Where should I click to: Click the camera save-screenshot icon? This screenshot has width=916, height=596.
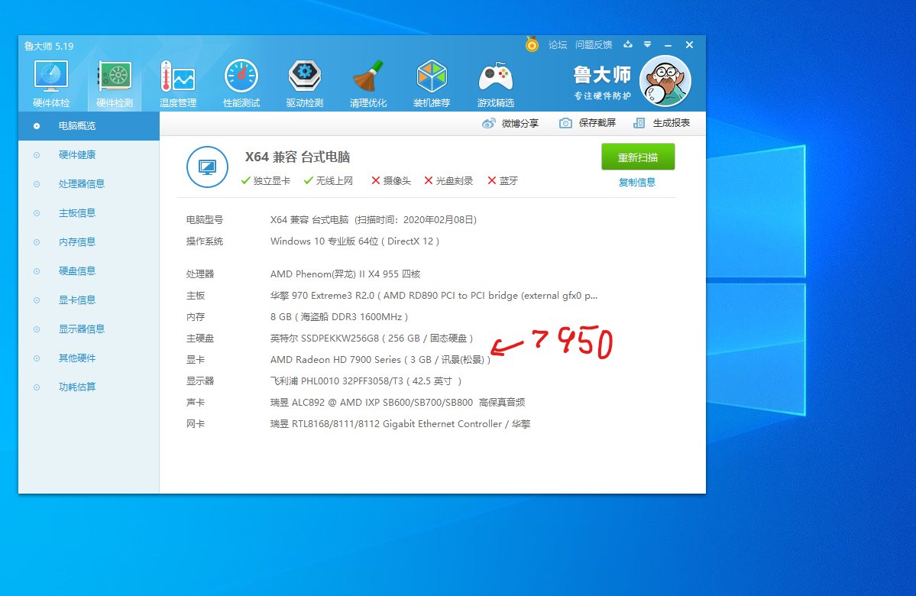(565, 123)
